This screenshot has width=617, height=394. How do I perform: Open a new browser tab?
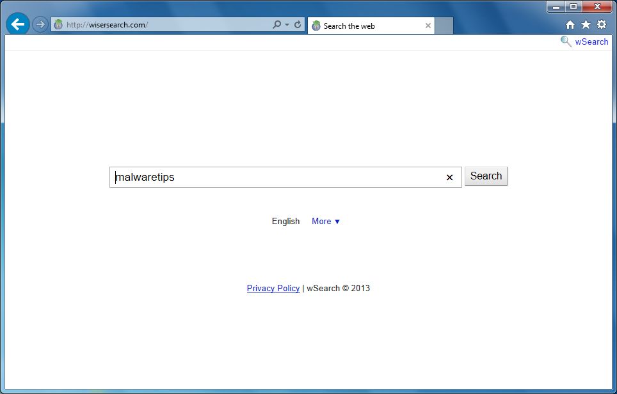444,26
